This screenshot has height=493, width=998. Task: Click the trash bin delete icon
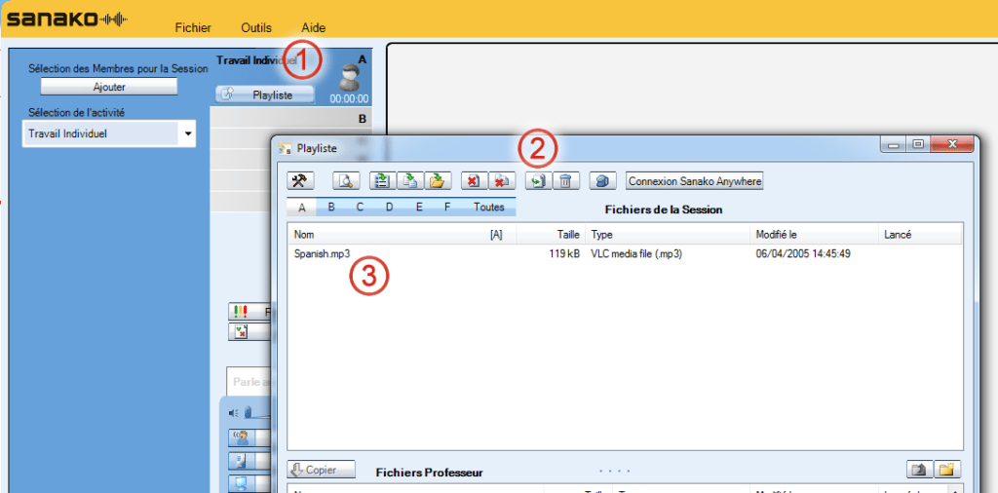(564, 181)
